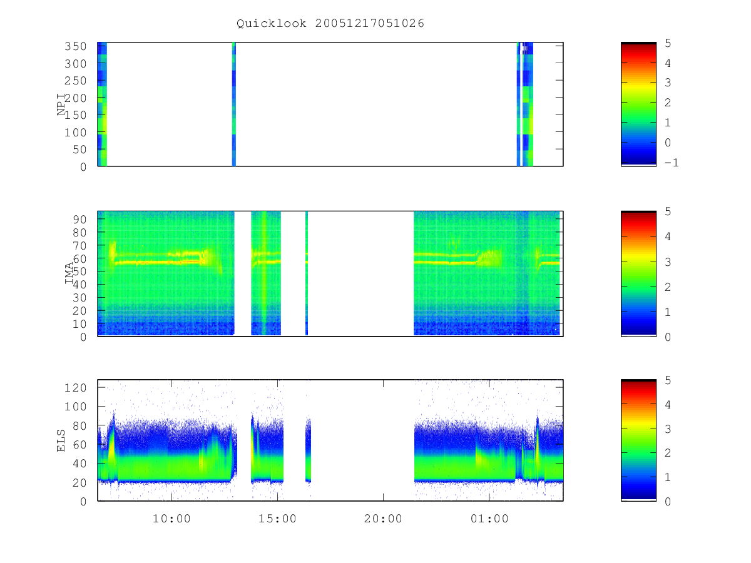Select the 10:00 time tick label
The height and width of the screenshot is (563, 751).
click(171, 519)
